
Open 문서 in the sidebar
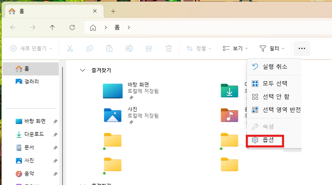[x=25, y=147]
